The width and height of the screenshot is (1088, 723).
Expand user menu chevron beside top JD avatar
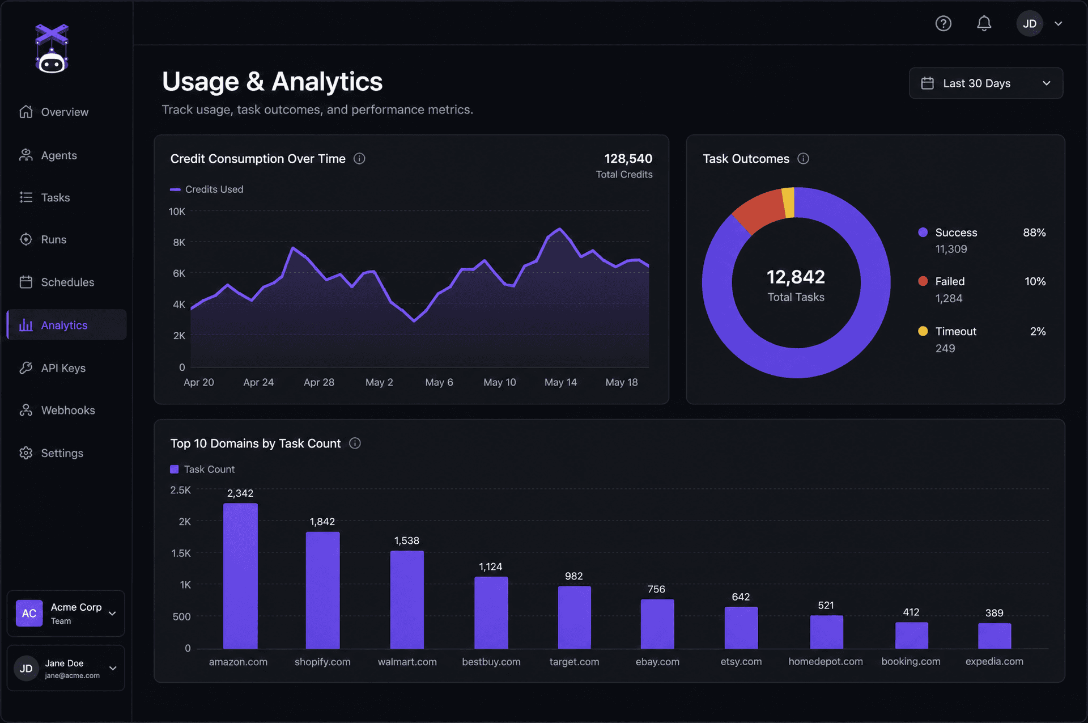(x=1058, y=24)
